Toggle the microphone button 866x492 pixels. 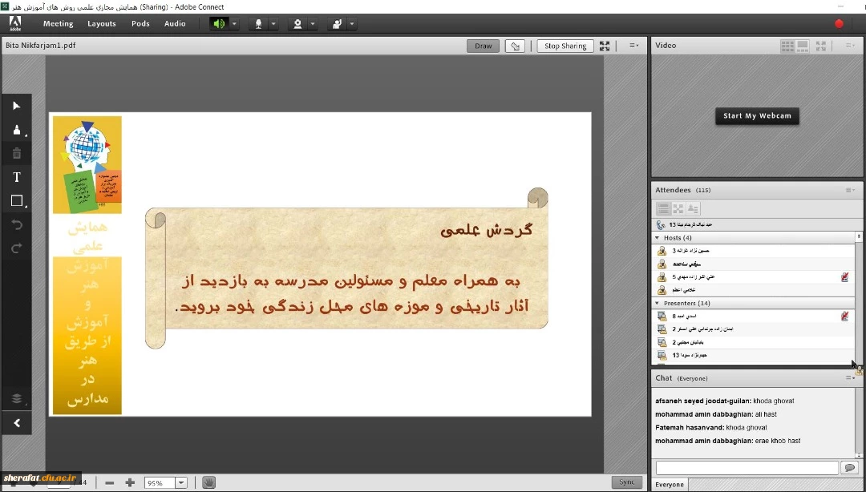pos(258,24)
